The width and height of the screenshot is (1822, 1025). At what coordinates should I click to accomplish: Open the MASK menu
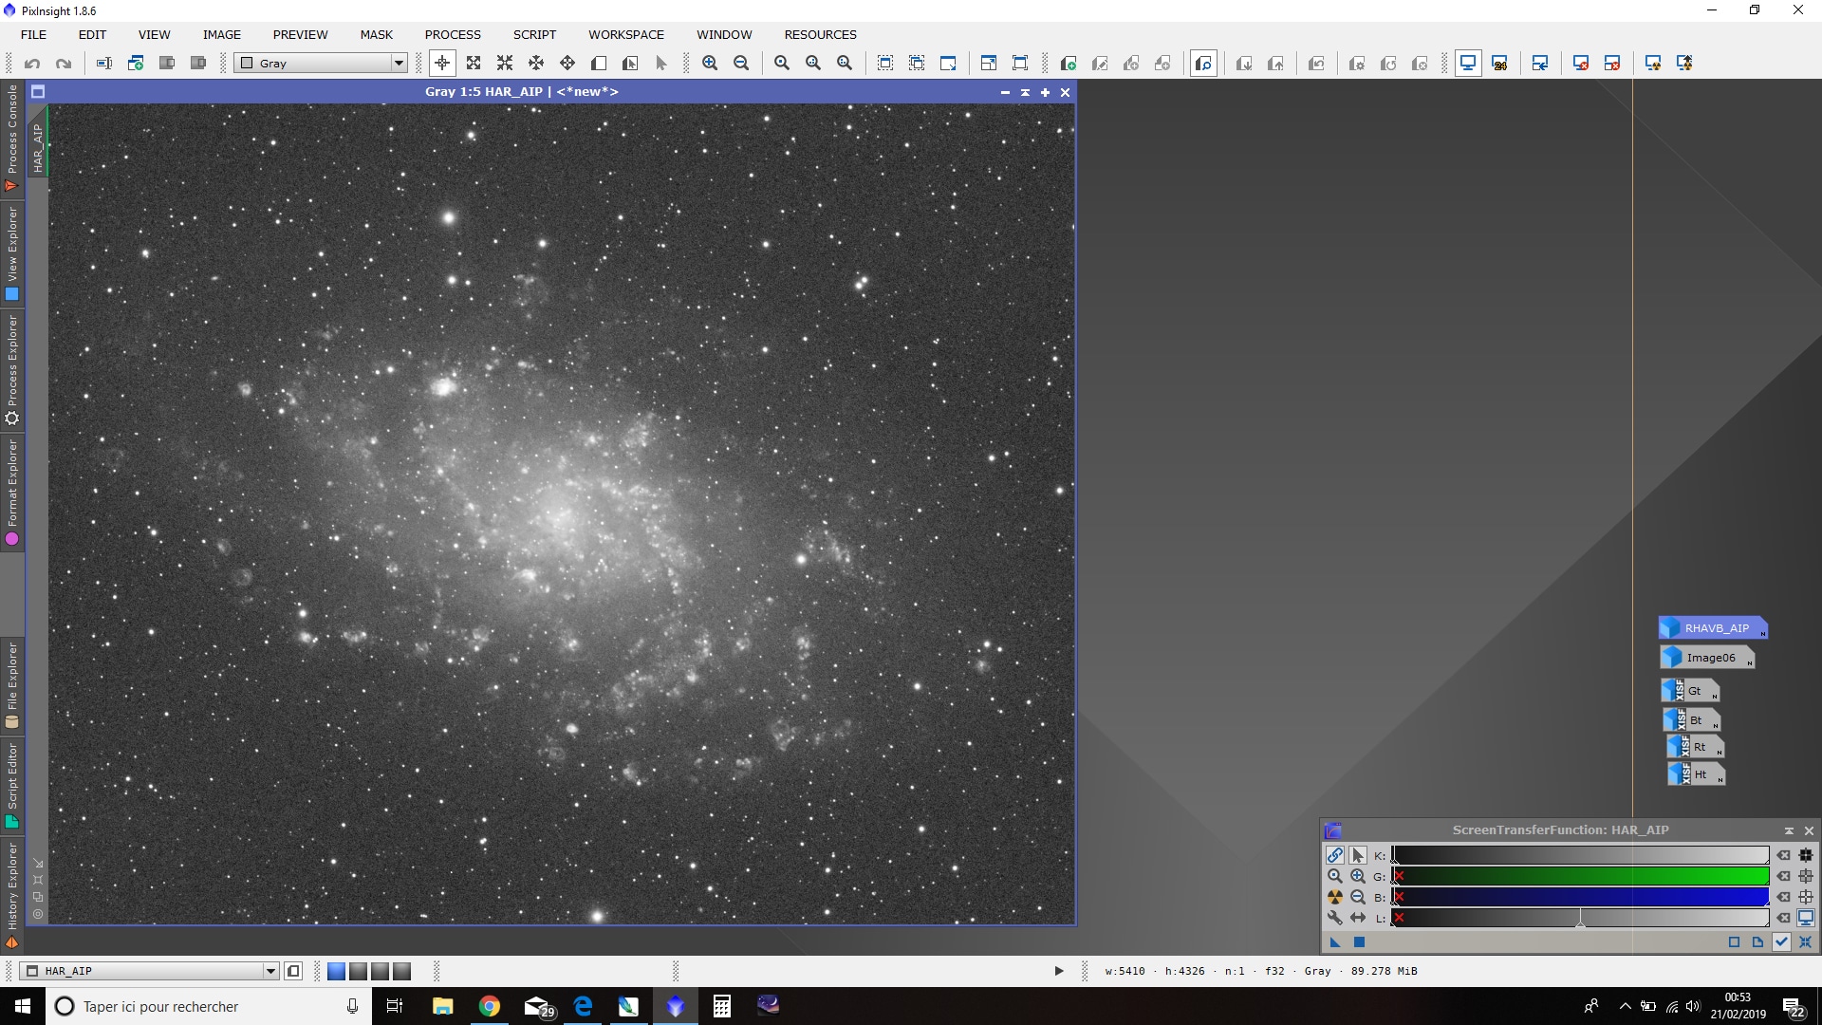(x=376, y=34)
